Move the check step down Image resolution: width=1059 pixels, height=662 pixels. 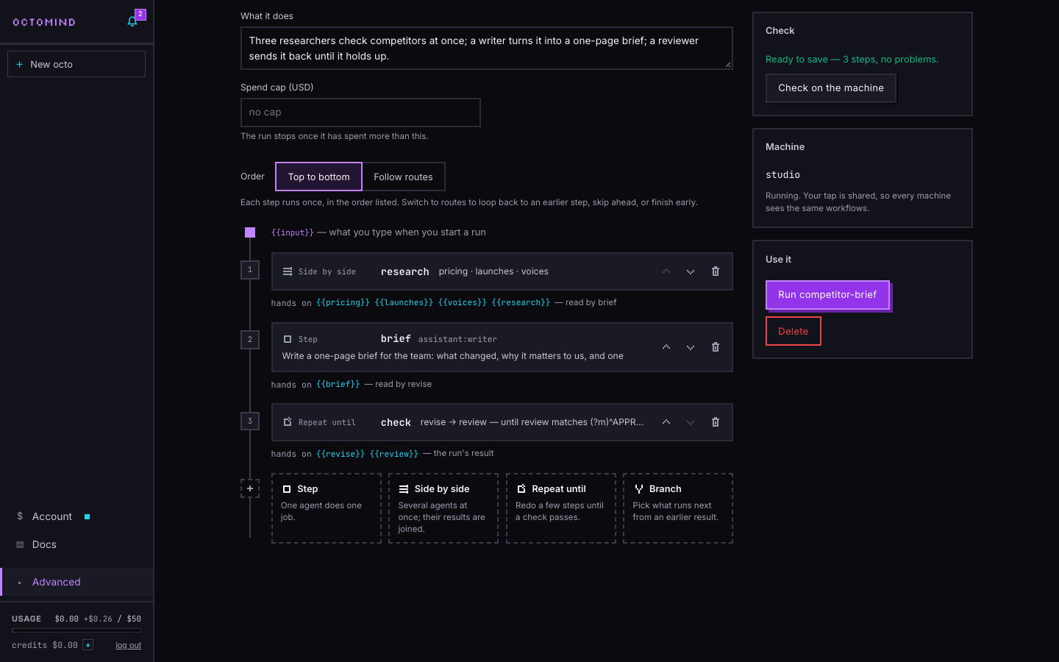coord(691,422)
